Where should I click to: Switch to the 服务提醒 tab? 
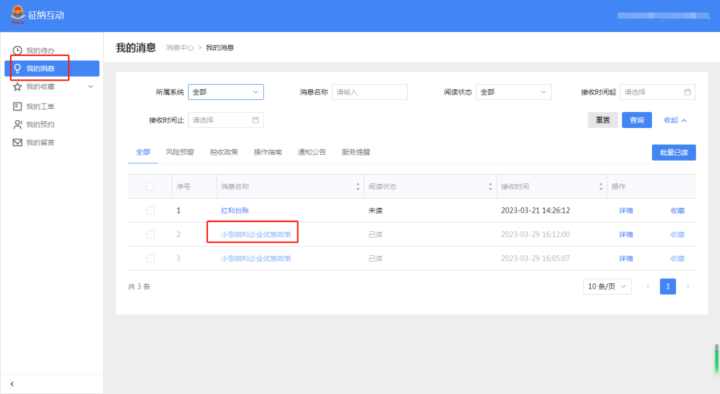click(356, 152)
